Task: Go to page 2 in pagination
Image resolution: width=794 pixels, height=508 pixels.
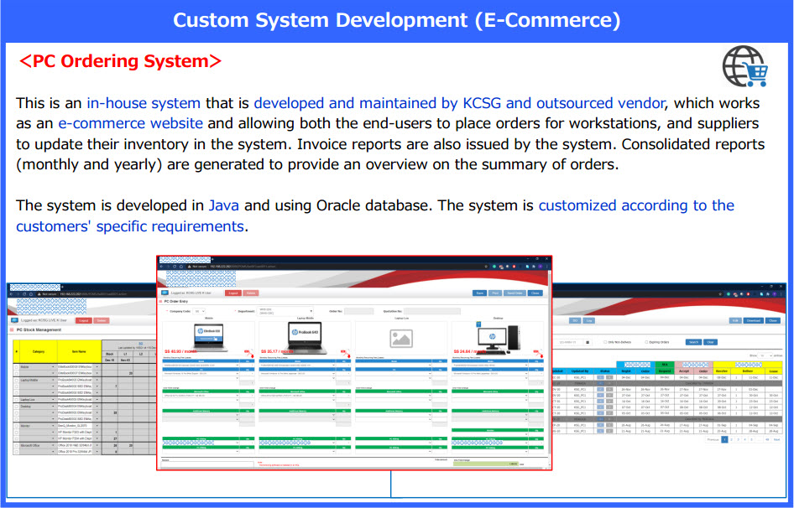Action: (x=732, y=439)
